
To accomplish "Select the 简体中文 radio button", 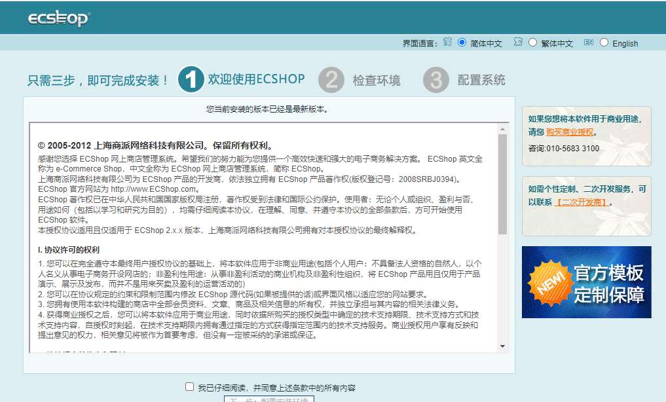I will click(462, 43).
